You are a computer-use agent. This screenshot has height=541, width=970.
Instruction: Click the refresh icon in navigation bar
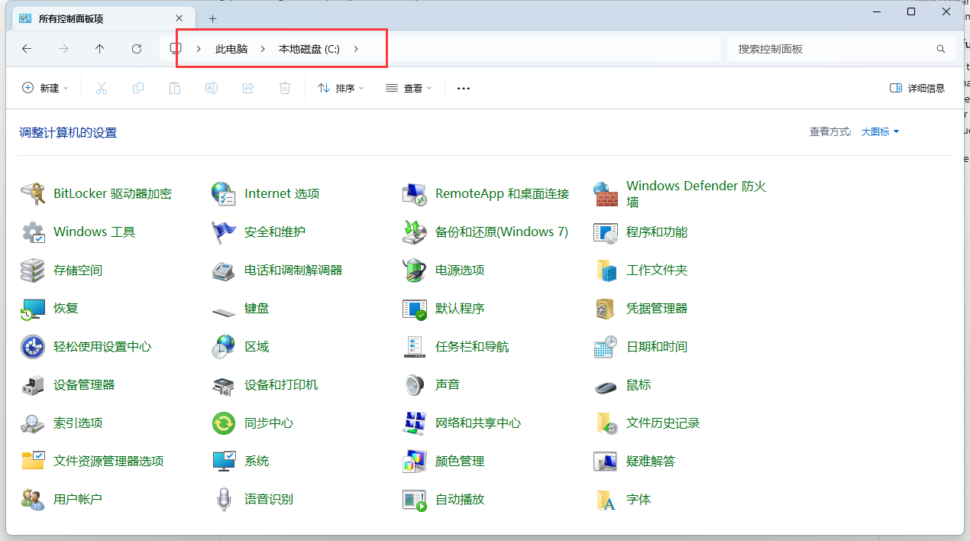(137, 49)
